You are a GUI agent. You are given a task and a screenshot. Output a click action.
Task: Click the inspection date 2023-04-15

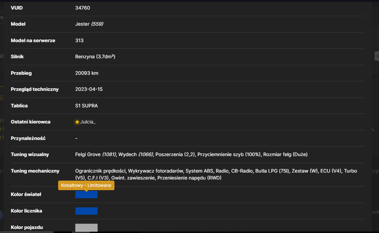89,89
